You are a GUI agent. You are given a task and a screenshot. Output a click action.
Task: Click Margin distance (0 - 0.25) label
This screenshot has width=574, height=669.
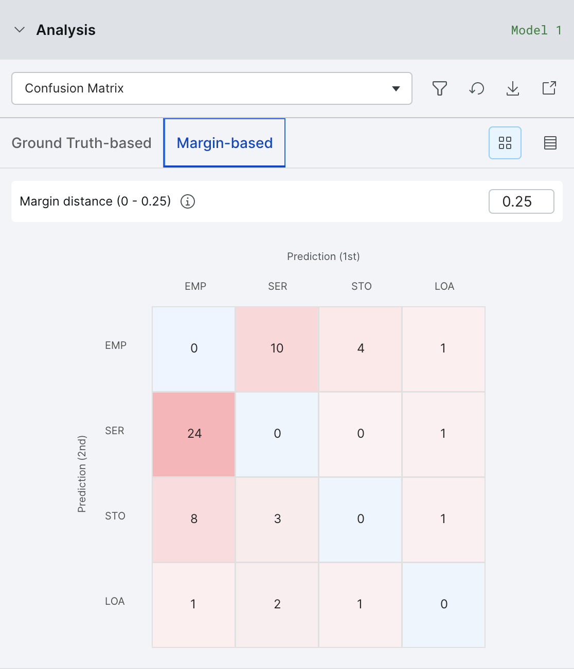pyautogui.click(x=95, y=201)
